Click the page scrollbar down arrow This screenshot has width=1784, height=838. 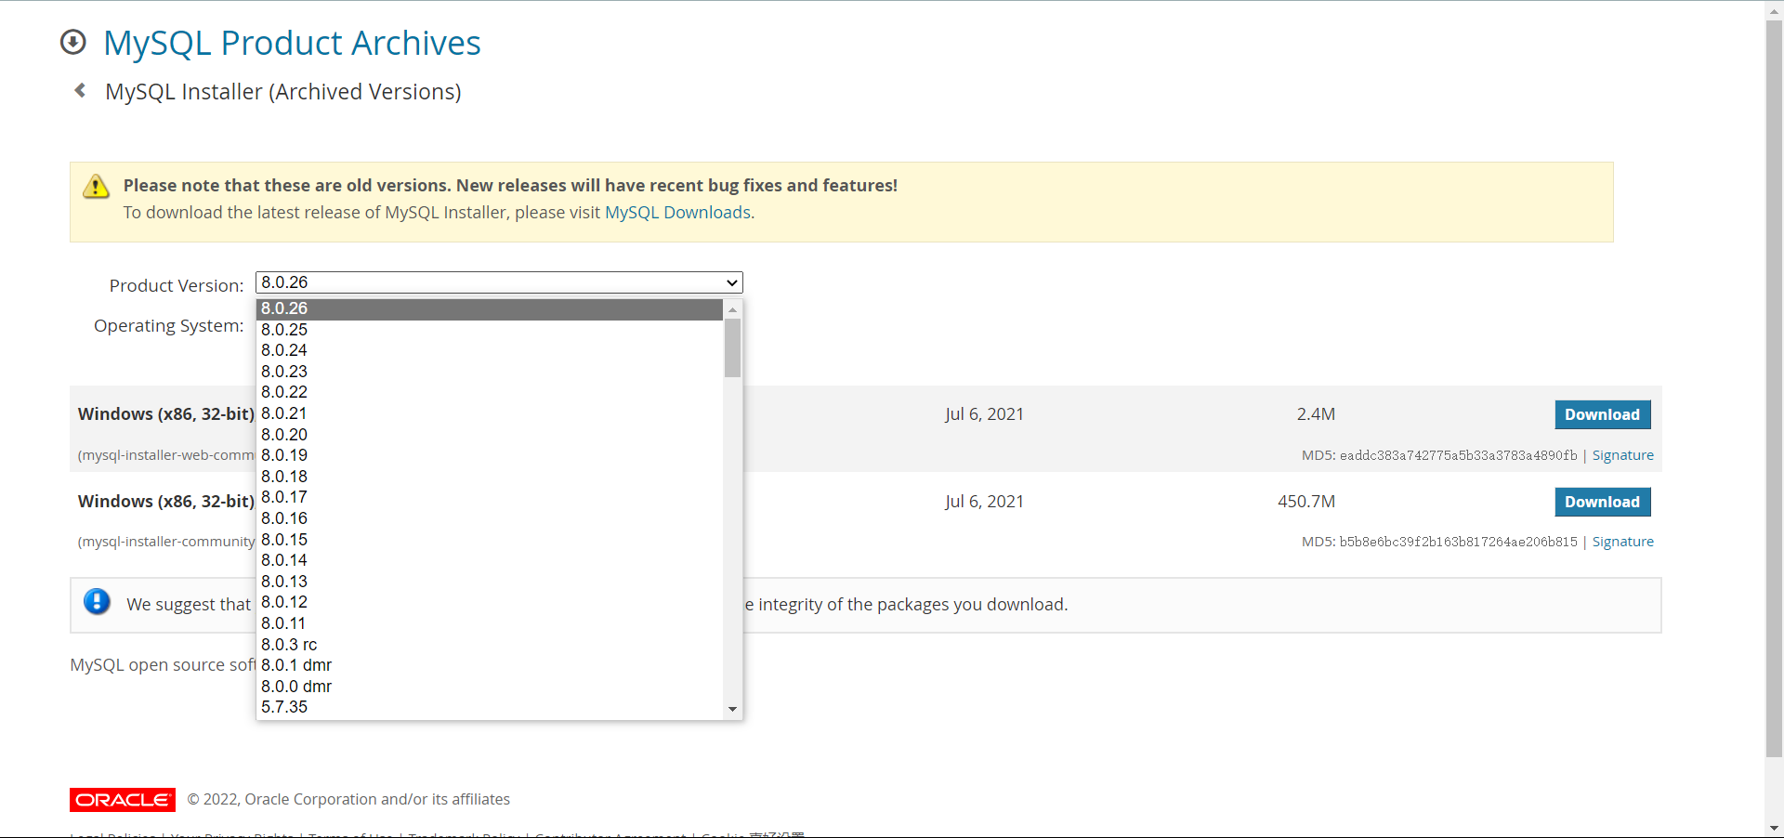click(x=1774, y=828)
